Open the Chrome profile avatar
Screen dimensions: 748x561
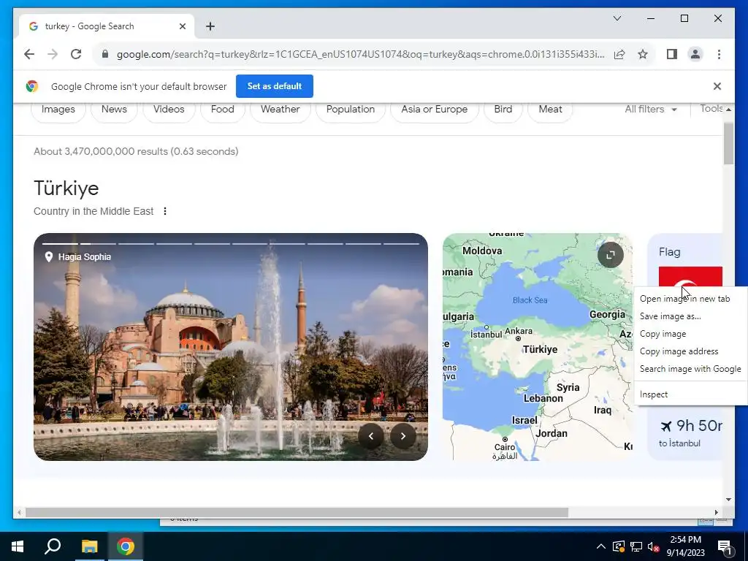pos(695,54)
